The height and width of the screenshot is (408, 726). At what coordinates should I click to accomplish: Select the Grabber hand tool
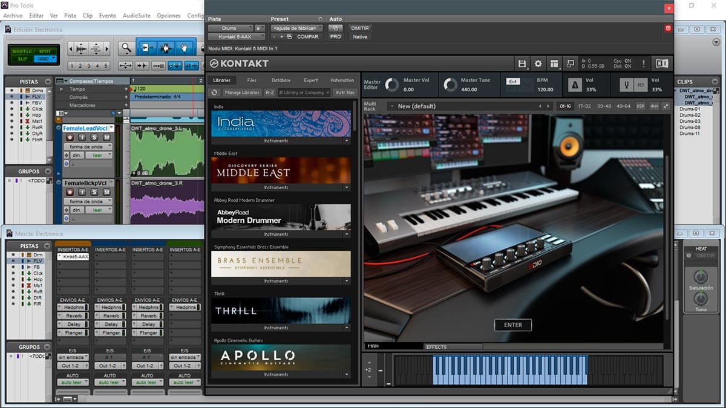point(184,48)
